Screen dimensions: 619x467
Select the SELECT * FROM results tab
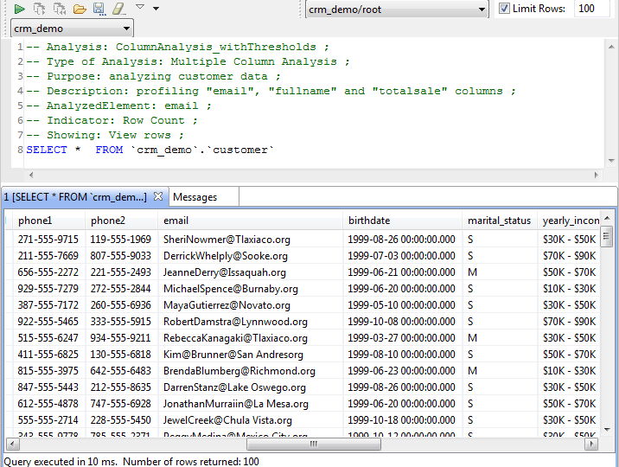(x=76, y=197)
